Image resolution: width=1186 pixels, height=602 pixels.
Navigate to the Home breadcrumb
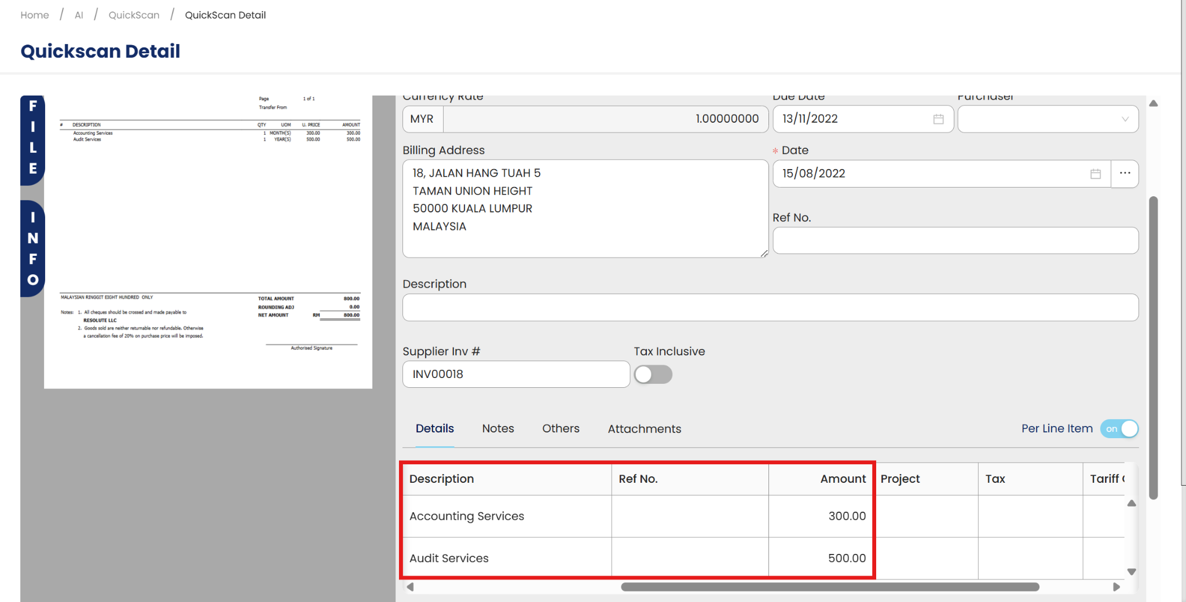pyautogui.click(x=35, y=15)
